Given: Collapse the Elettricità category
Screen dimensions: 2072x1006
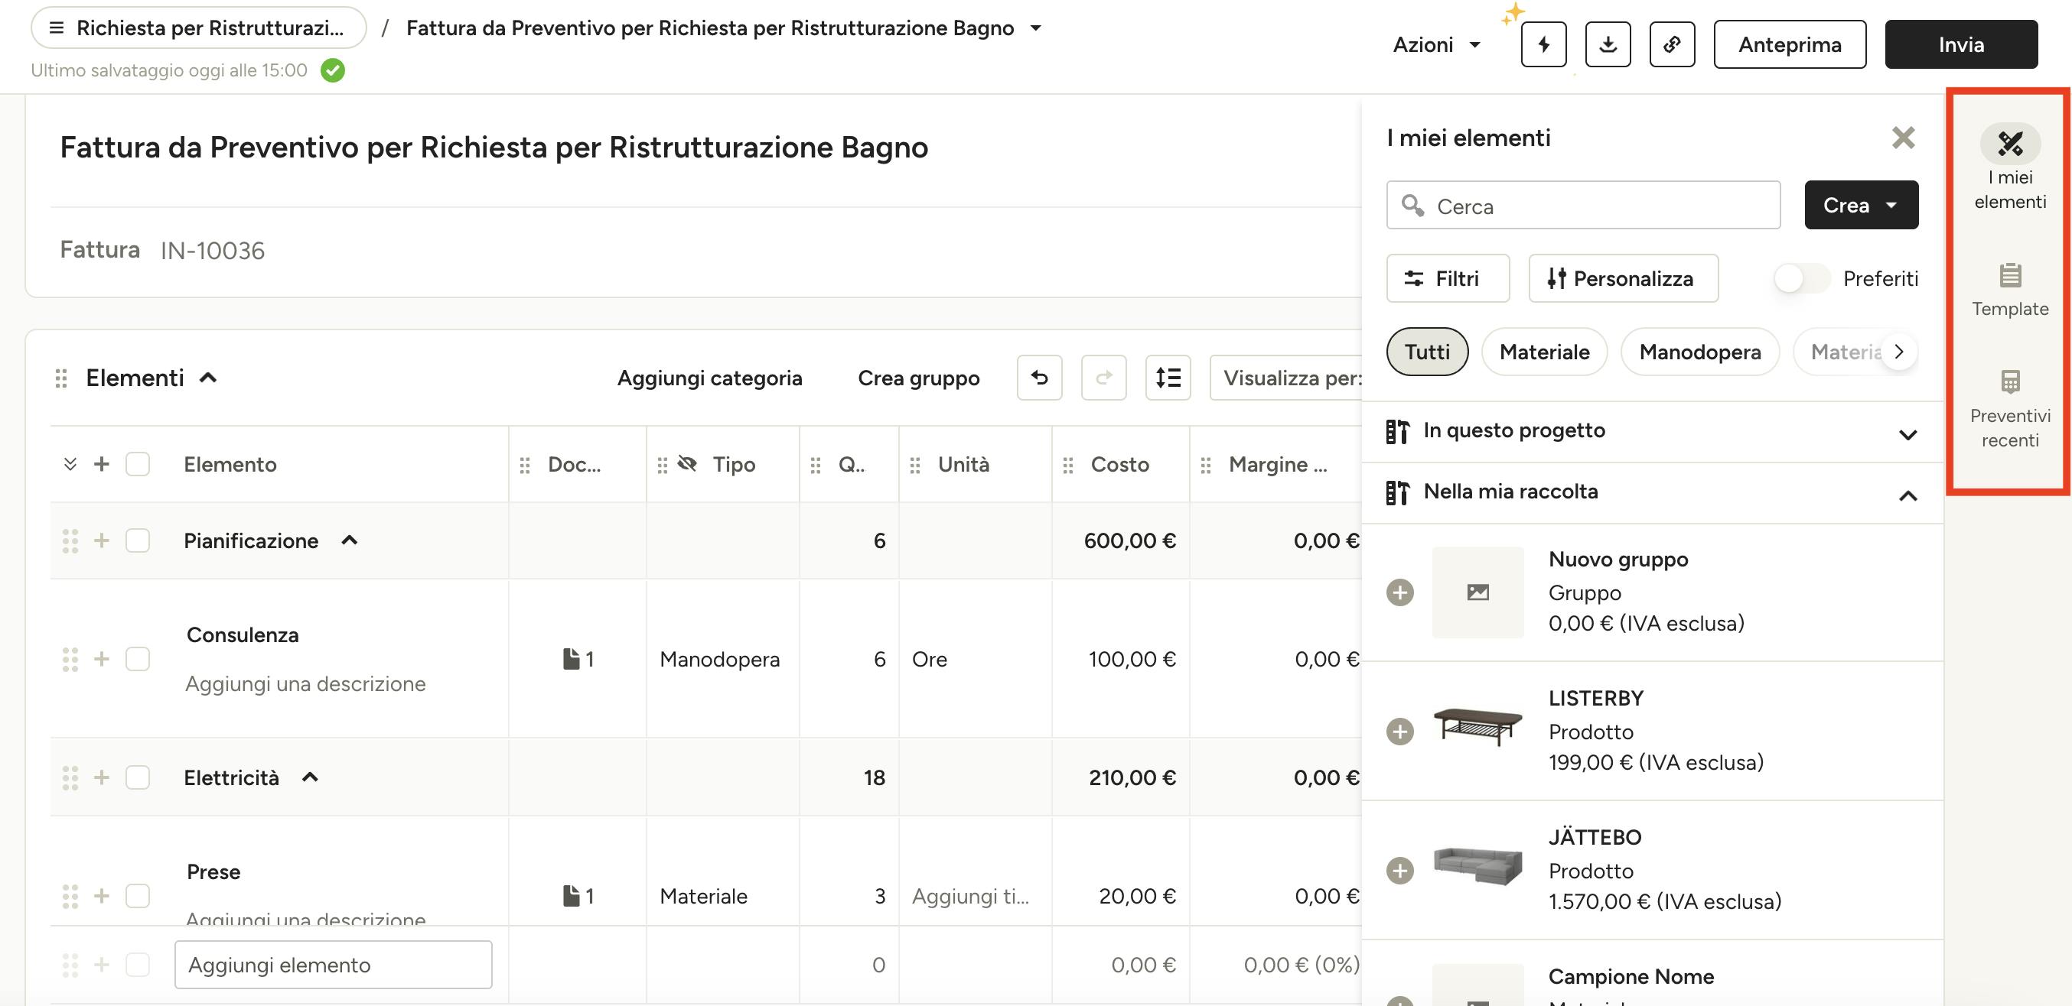Looking at the screenshot, I should pos(311,777).
